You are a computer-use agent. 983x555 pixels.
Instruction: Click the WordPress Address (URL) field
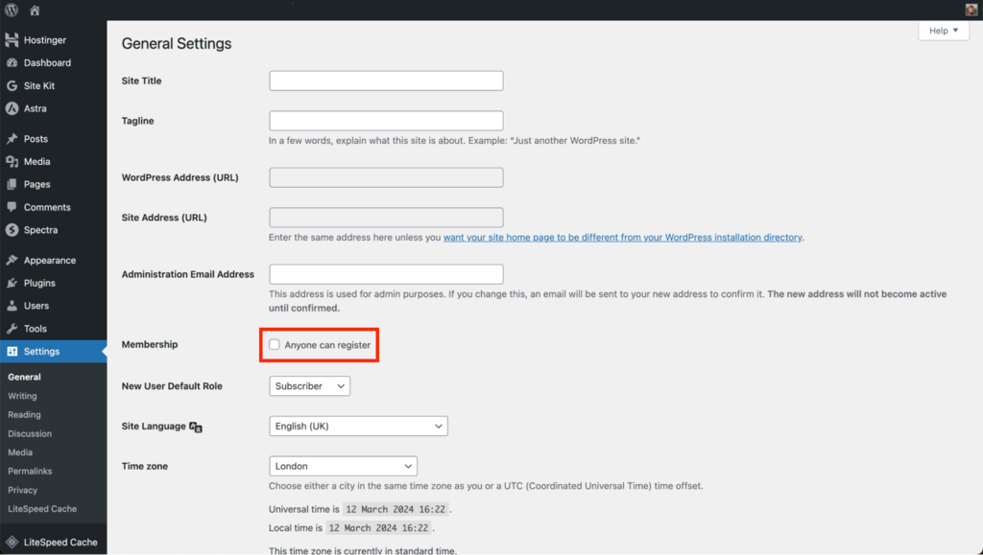pos(386,177)
